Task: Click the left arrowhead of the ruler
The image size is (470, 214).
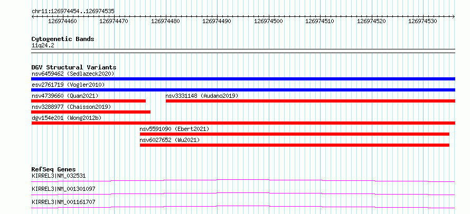Action: (33, 16)
